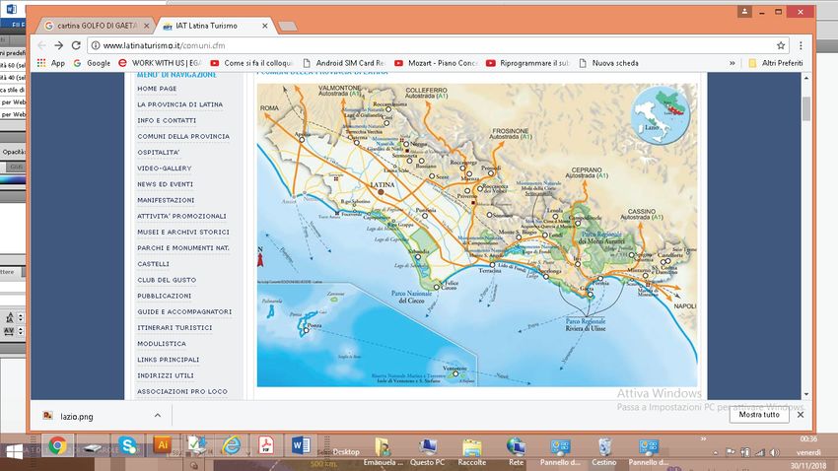This screenshot has width=838, height=471.
Task: Open the Google bookmark
Action: point(92,63)
